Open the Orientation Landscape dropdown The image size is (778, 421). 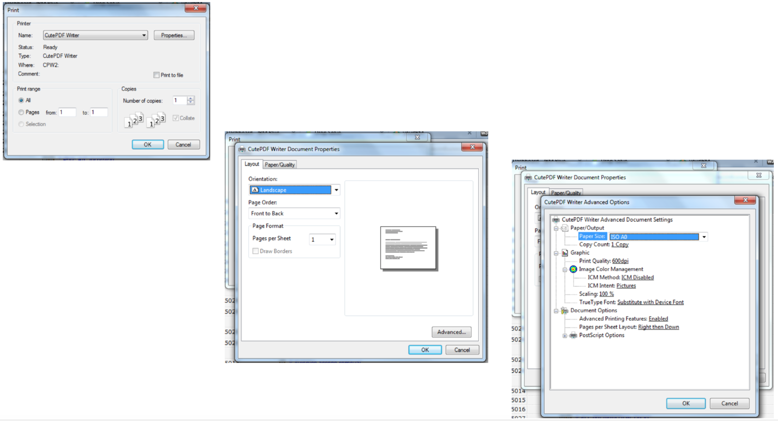336,190
